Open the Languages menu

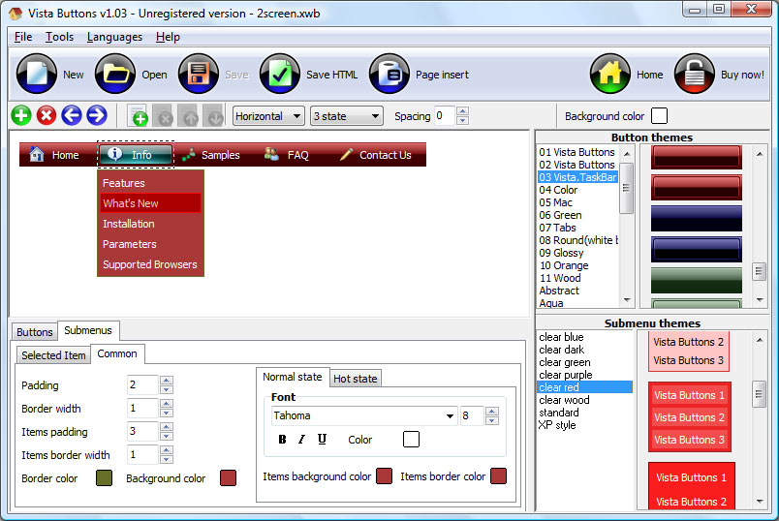pyautogui.click(x=114, y=37)
